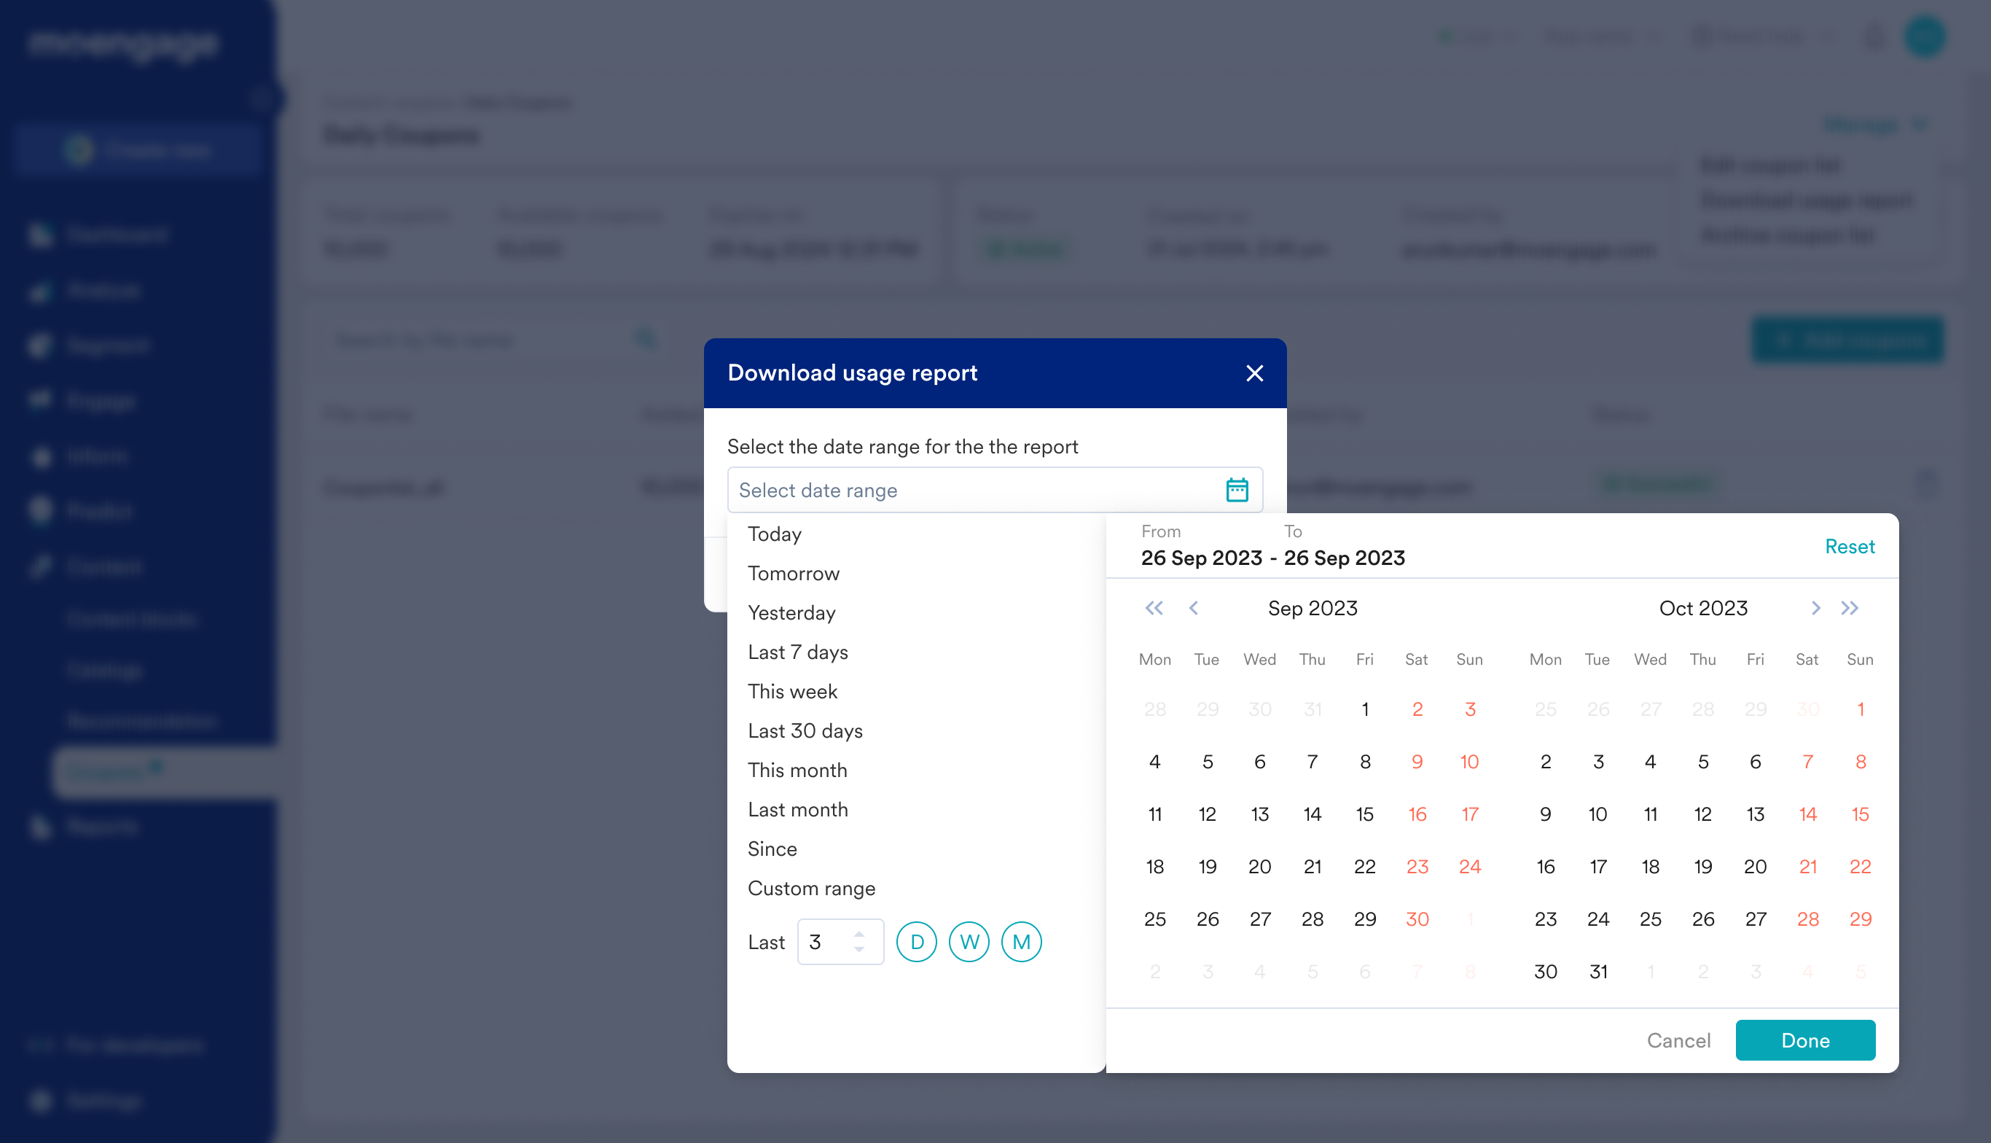Select the M (months) unit toggle
This screenshot has width=1991, height=1143.
pyautogui.click(x=1021, y=942)
